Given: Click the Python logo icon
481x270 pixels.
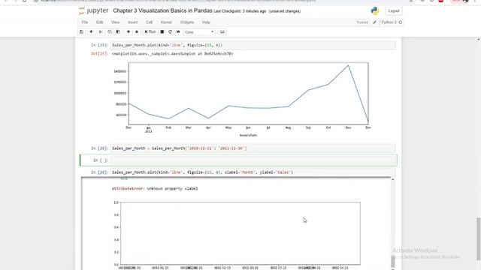Looking at the screenshot, I should [375, 11].
